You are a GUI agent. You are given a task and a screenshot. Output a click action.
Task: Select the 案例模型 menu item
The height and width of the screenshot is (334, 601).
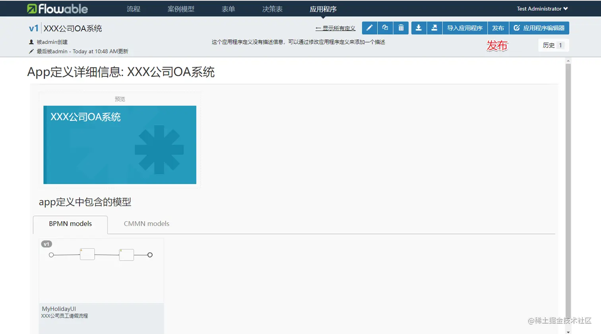[x=181, y=8]
